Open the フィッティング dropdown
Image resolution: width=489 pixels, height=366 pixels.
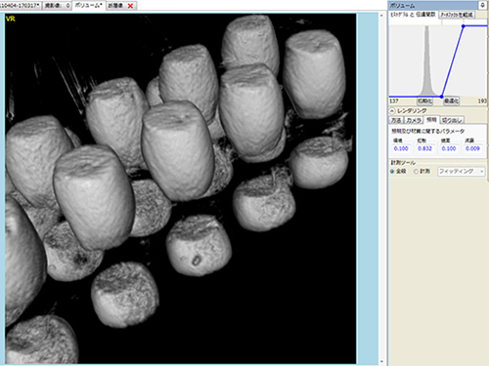(462, 171)
